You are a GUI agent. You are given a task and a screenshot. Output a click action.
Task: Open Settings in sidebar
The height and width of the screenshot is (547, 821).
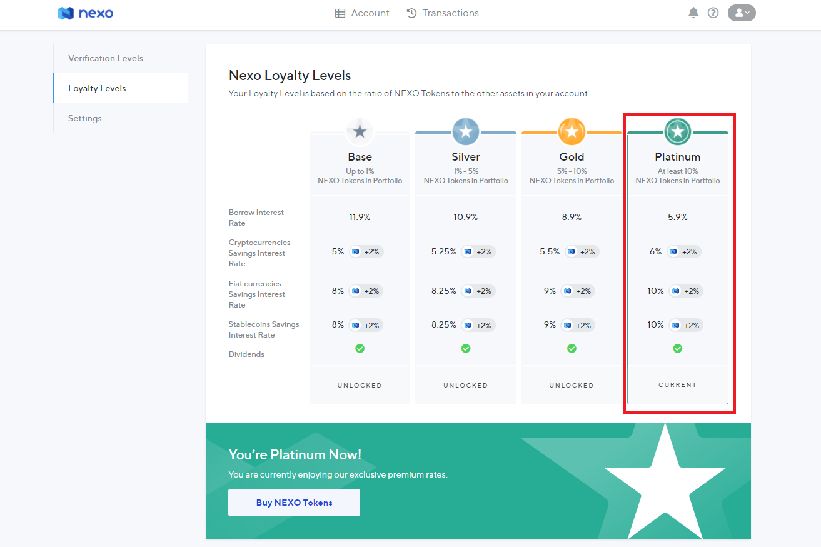tap(85, 118)
